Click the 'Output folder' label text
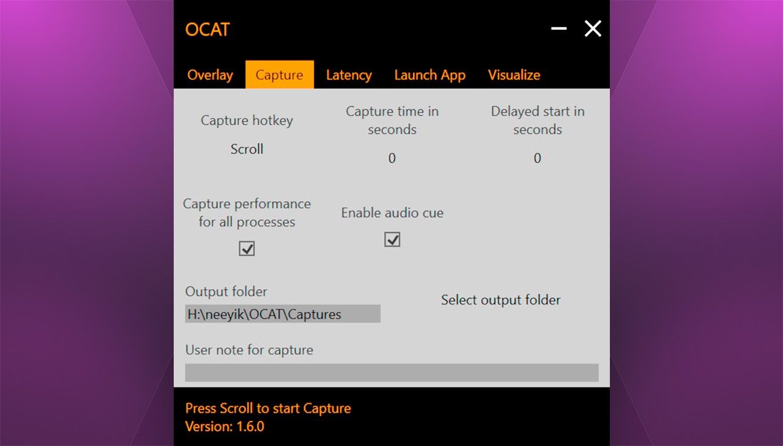Screen dimensions: 783x446 226,292
